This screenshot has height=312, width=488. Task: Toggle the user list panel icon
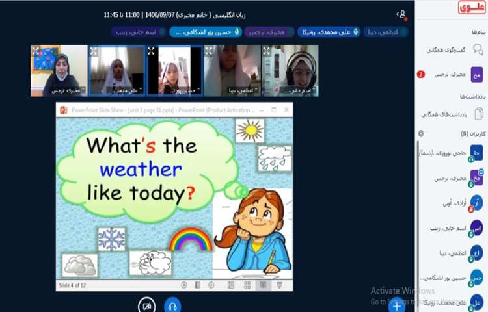(401, 14)
